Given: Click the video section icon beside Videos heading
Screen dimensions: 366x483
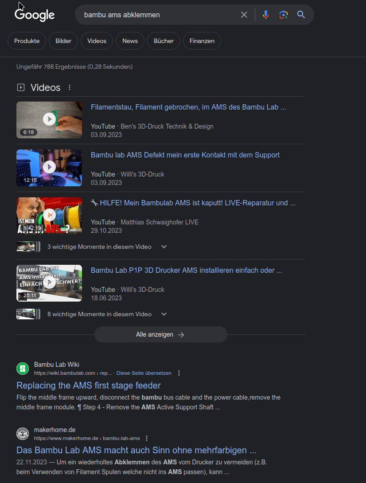Looking at the screenshot, I should (x=21, y=87).
